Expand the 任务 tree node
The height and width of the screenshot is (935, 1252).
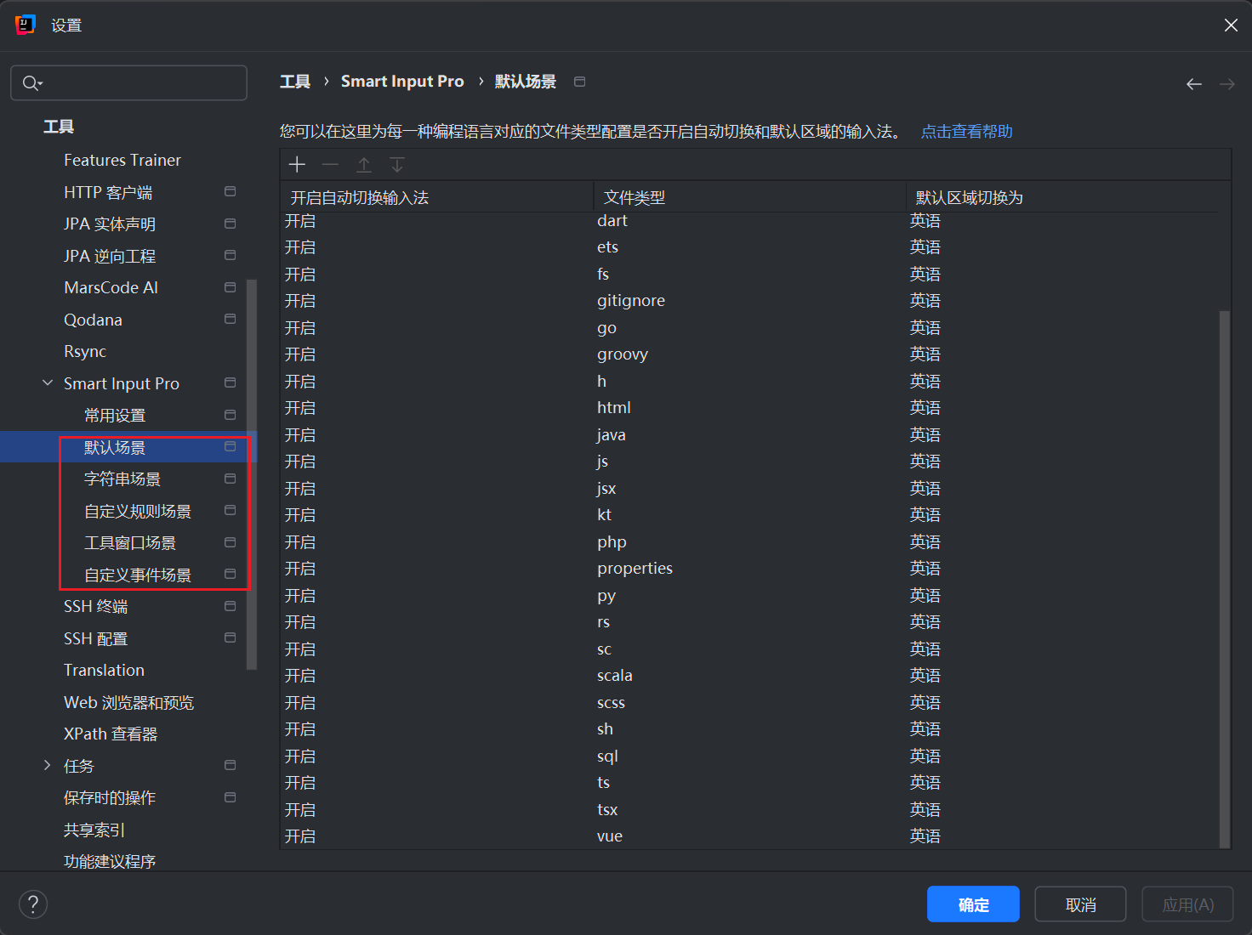point(47,765)
